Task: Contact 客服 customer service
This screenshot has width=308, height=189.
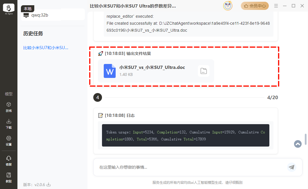Action: (x=9, y=161)
